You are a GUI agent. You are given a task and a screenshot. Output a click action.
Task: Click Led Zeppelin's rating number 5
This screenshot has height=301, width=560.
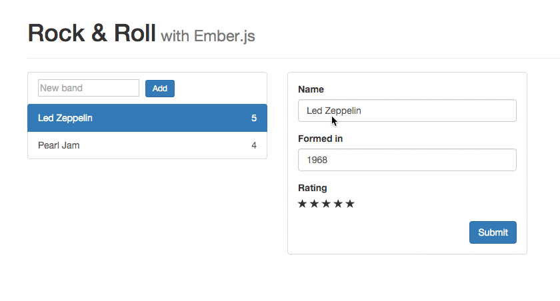point(254,119)
